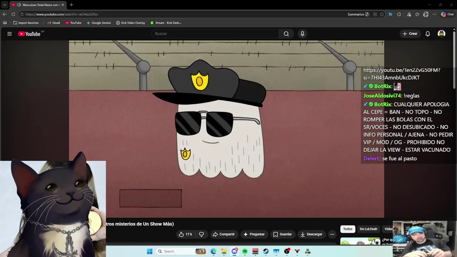
Task: Open the browser apps icon in the address bar
Action: pyautogui.click(x=375, y=14)
